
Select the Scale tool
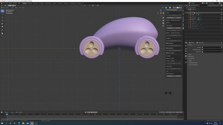2,24
